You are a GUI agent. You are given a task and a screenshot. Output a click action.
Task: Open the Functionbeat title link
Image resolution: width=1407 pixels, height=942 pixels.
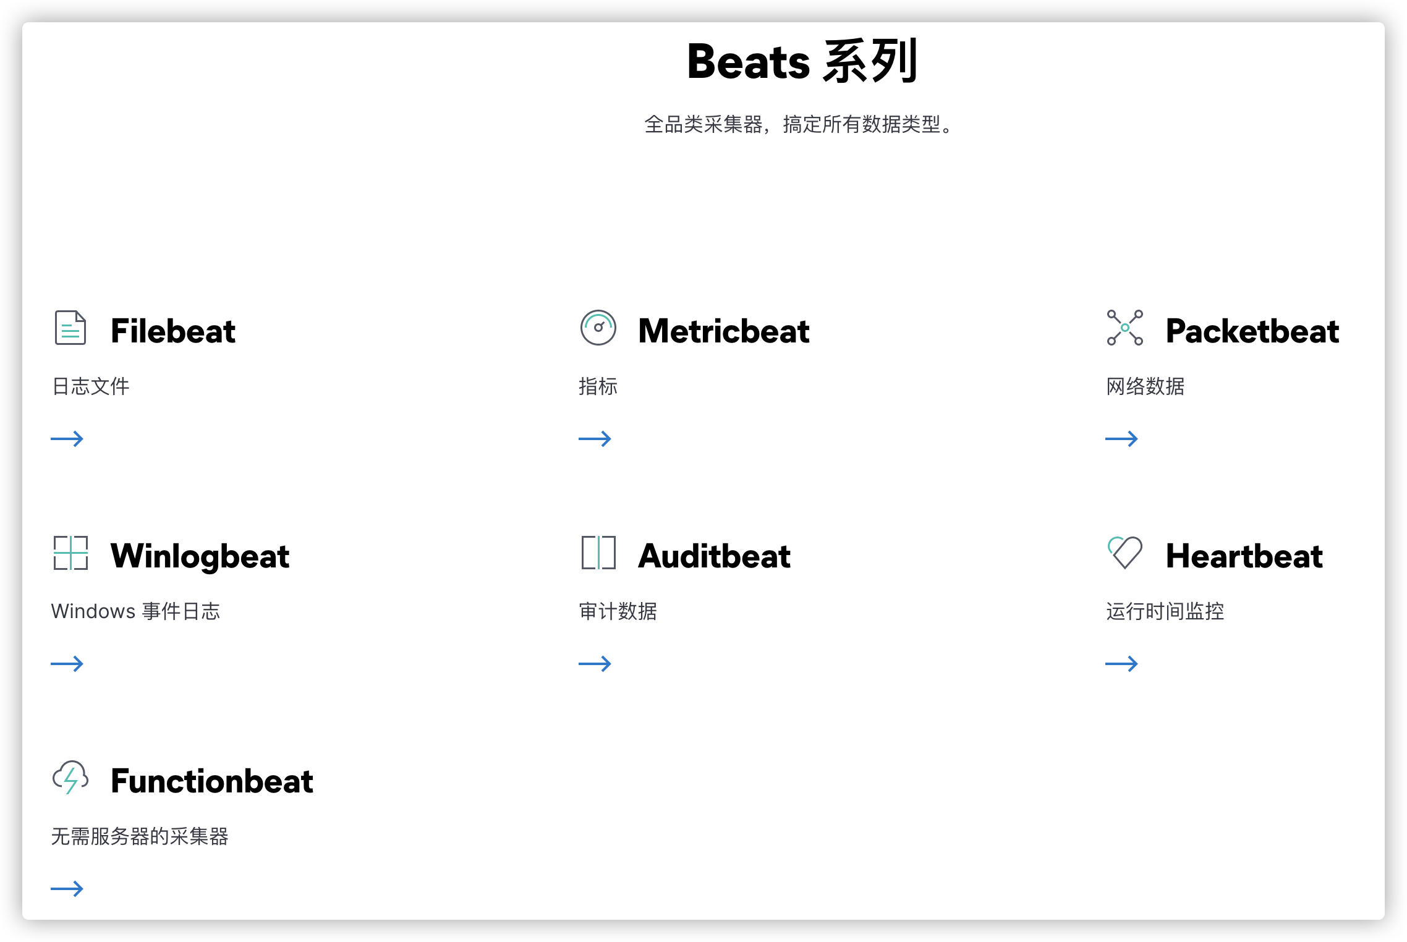click(x=211, y=781)
